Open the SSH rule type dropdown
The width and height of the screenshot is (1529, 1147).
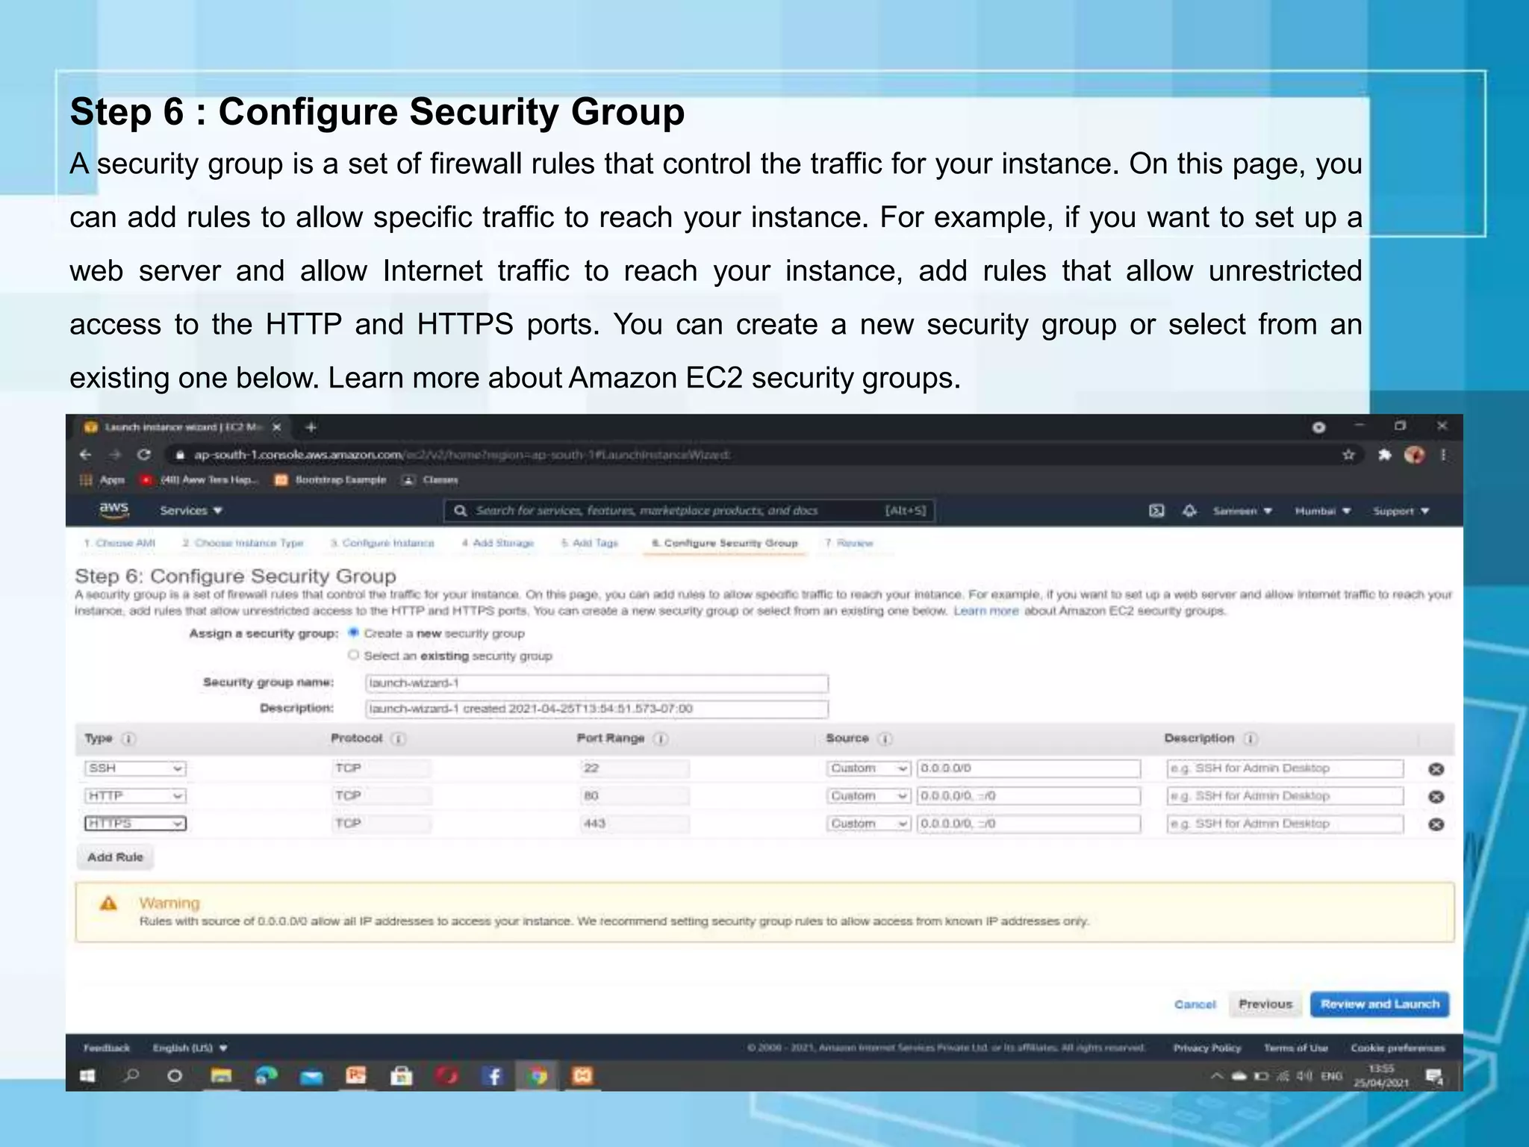(135, 768)
